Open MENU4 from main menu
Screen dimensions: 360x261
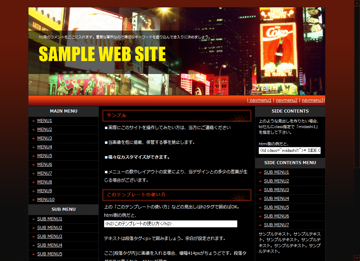[45, 147]
